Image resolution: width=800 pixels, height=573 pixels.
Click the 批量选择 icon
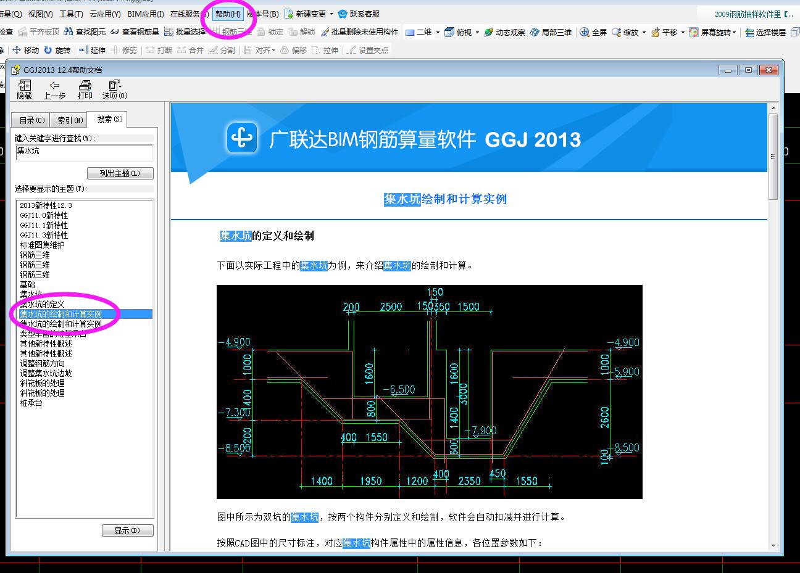[x=169, y=32]
